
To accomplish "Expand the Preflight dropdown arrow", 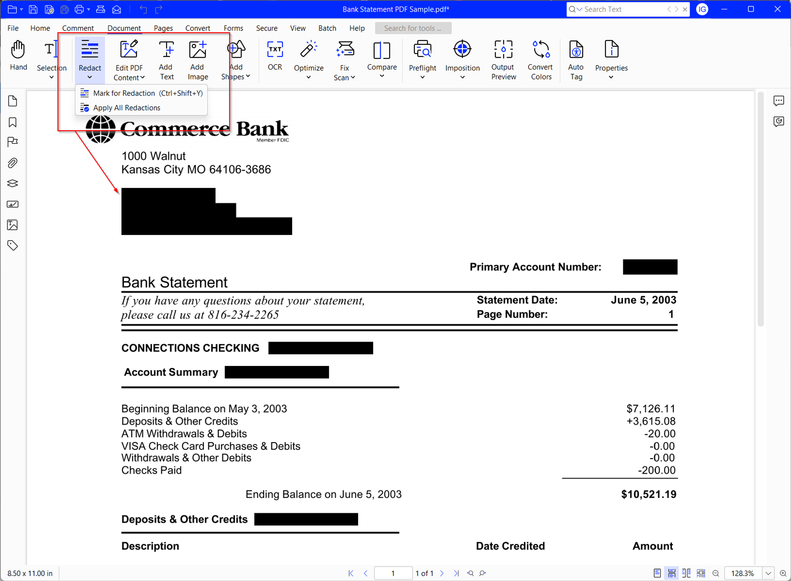I will pyautogui.click(x=422, y=77).
